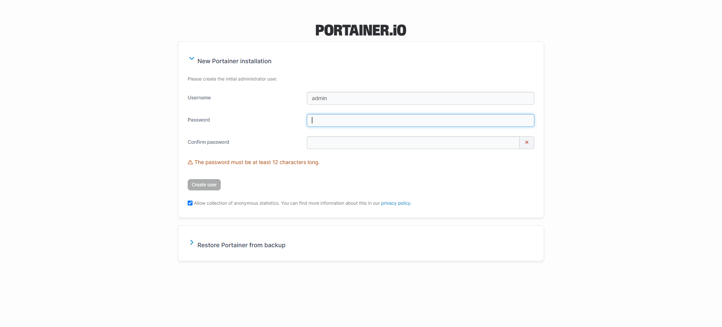Open the privacy policy link
Screen dimensions: 722x327
coord(396,203)
